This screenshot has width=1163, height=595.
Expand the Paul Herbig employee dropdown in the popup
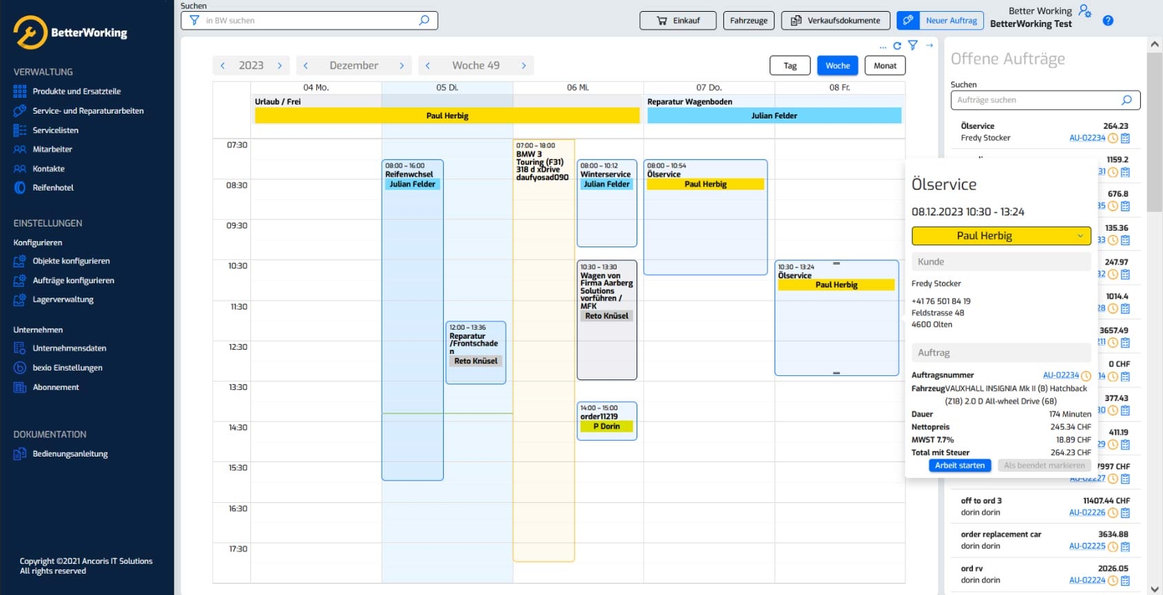1080,236
